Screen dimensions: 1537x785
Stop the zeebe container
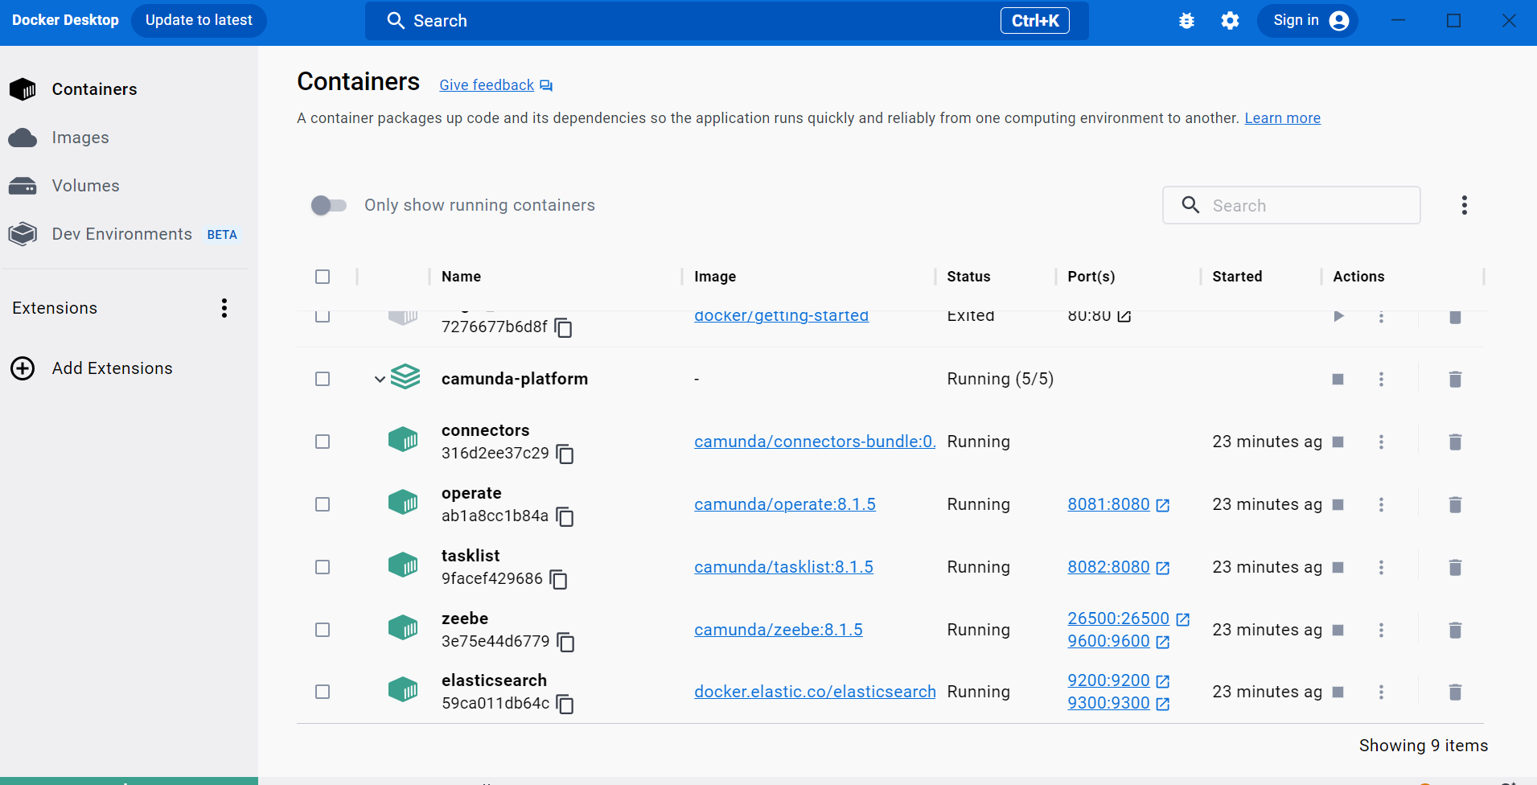pyautogui.click(x=1338, y=630)
